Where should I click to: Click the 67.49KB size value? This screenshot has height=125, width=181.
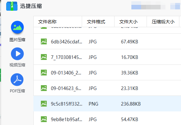click(129, 42)
